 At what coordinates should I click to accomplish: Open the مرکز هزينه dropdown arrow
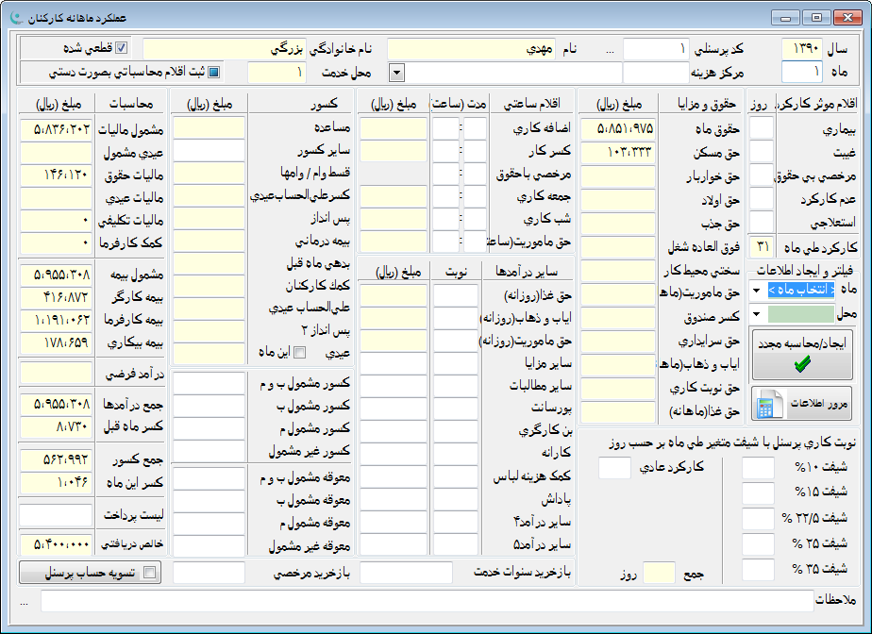[396, 72]
